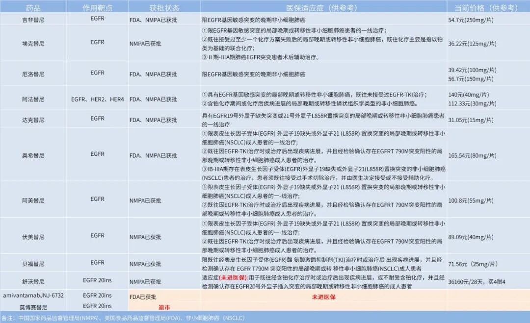Screen dimensions: 530x323
Task: Click 达克替尼 indication beginning 具有EGFR19号外显子
Action: [x=323, y=120]
